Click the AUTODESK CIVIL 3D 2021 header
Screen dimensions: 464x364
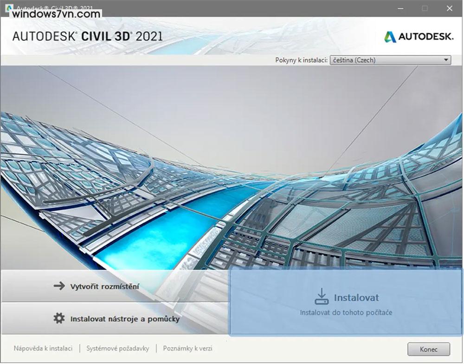86,36
